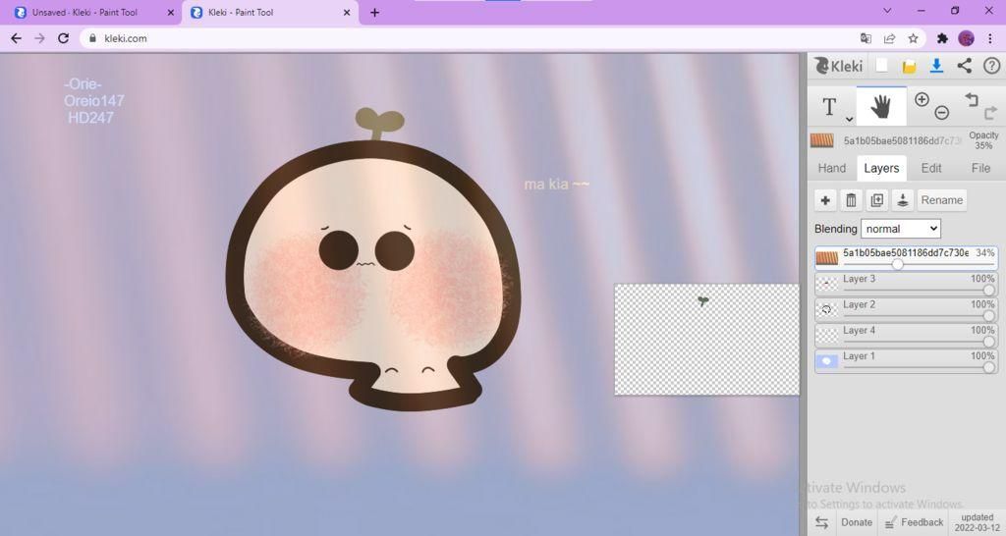Undo the last action
Image resolution: width=1006 pixels, height=536 pixels.
972,99
